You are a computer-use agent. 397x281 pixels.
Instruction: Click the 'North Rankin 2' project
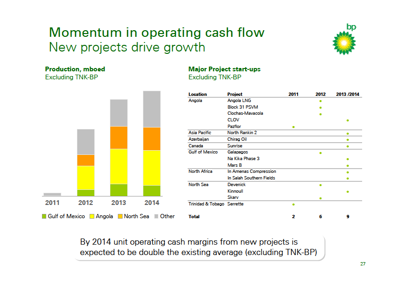pyautogui.click(x=242, y=132)
